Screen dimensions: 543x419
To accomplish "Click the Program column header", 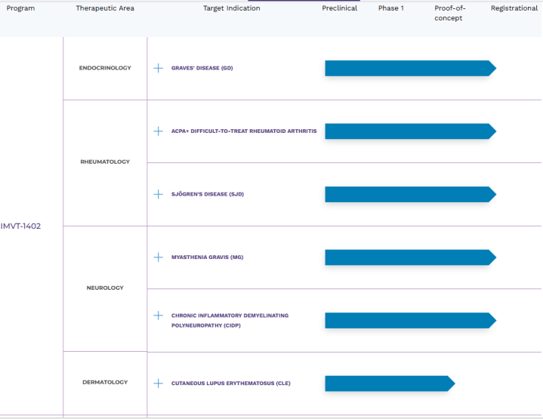I will pos(21,8).
